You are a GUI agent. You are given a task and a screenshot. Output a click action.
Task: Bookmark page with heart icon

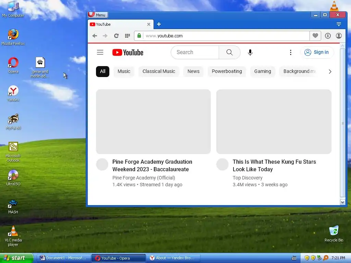(315, 36)
